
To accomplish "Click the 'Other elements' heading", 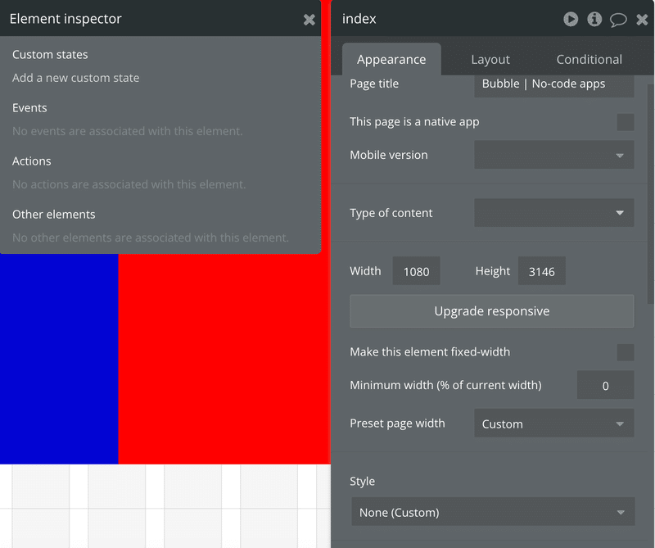I will point(54,215).
